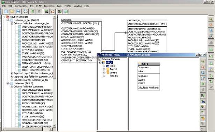
Task: Open the Profile menu
Action: (x=68, y=6)
